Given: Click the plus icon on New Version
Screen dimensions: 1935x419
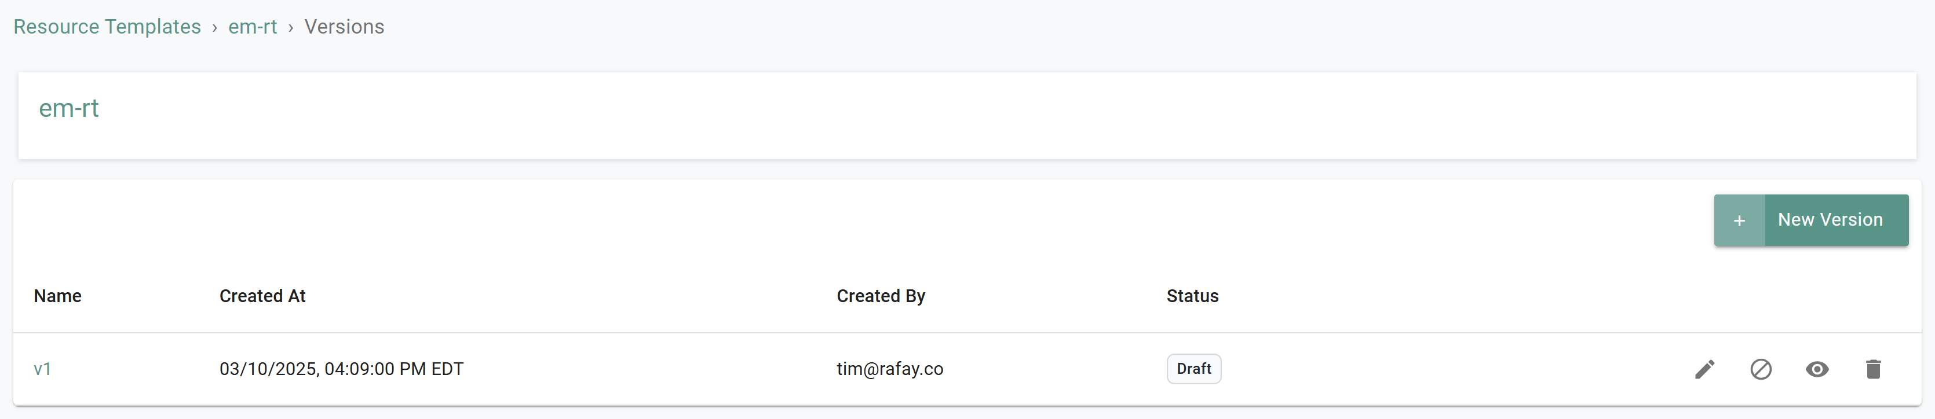Looking at the screenshot, I should coord(1739,220).
